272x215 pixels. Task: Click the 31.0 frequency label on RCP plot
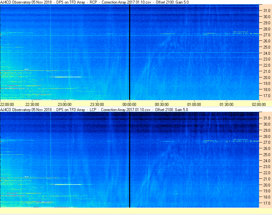pyautogui.click(x=267, y=11)
